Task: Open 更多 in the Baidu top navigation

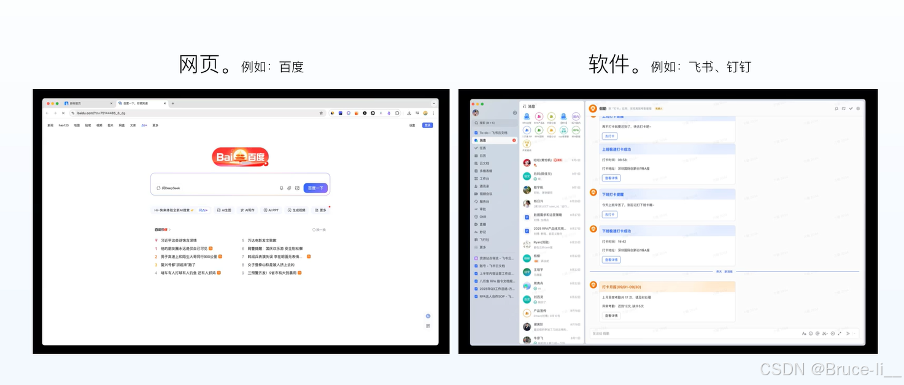Action: (155, 126)
